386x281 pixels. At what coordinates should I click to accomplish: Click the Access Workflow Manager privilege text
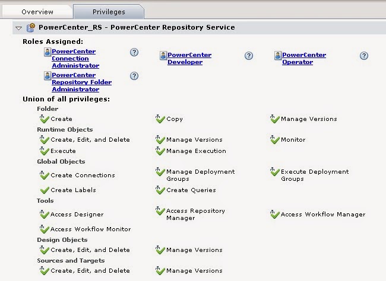pyautogui.click(x=322, y=214)
